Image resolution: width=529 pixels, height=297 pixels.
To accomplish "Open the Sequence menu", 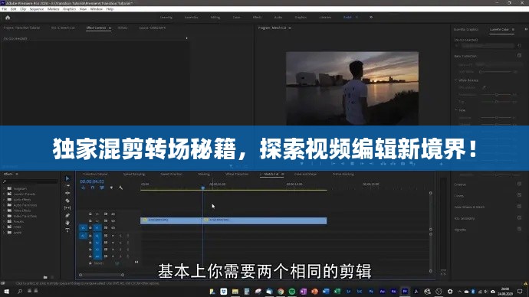I will point(37,9).
